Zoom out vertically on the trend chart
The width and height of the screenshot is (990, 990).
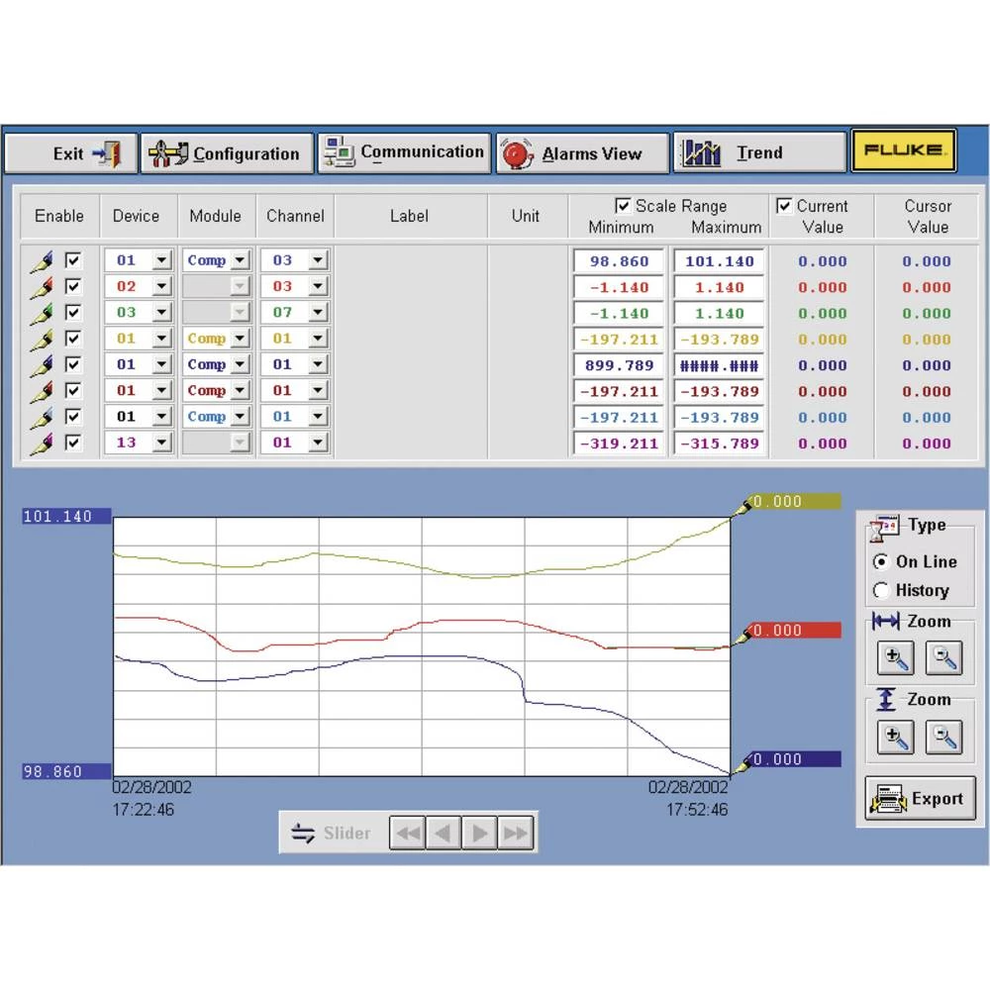943,737
